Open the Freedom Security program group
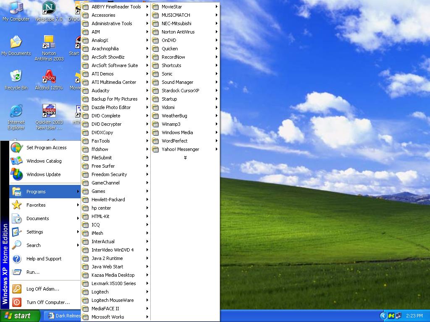This screenshot has width=430, height=322. click(116, 174)
